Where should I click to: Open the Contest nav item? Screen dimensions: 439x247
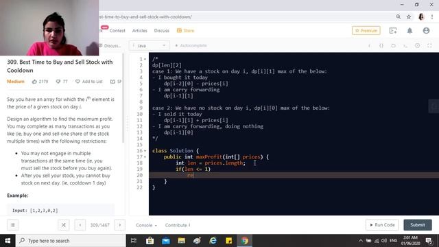point(117,30)
